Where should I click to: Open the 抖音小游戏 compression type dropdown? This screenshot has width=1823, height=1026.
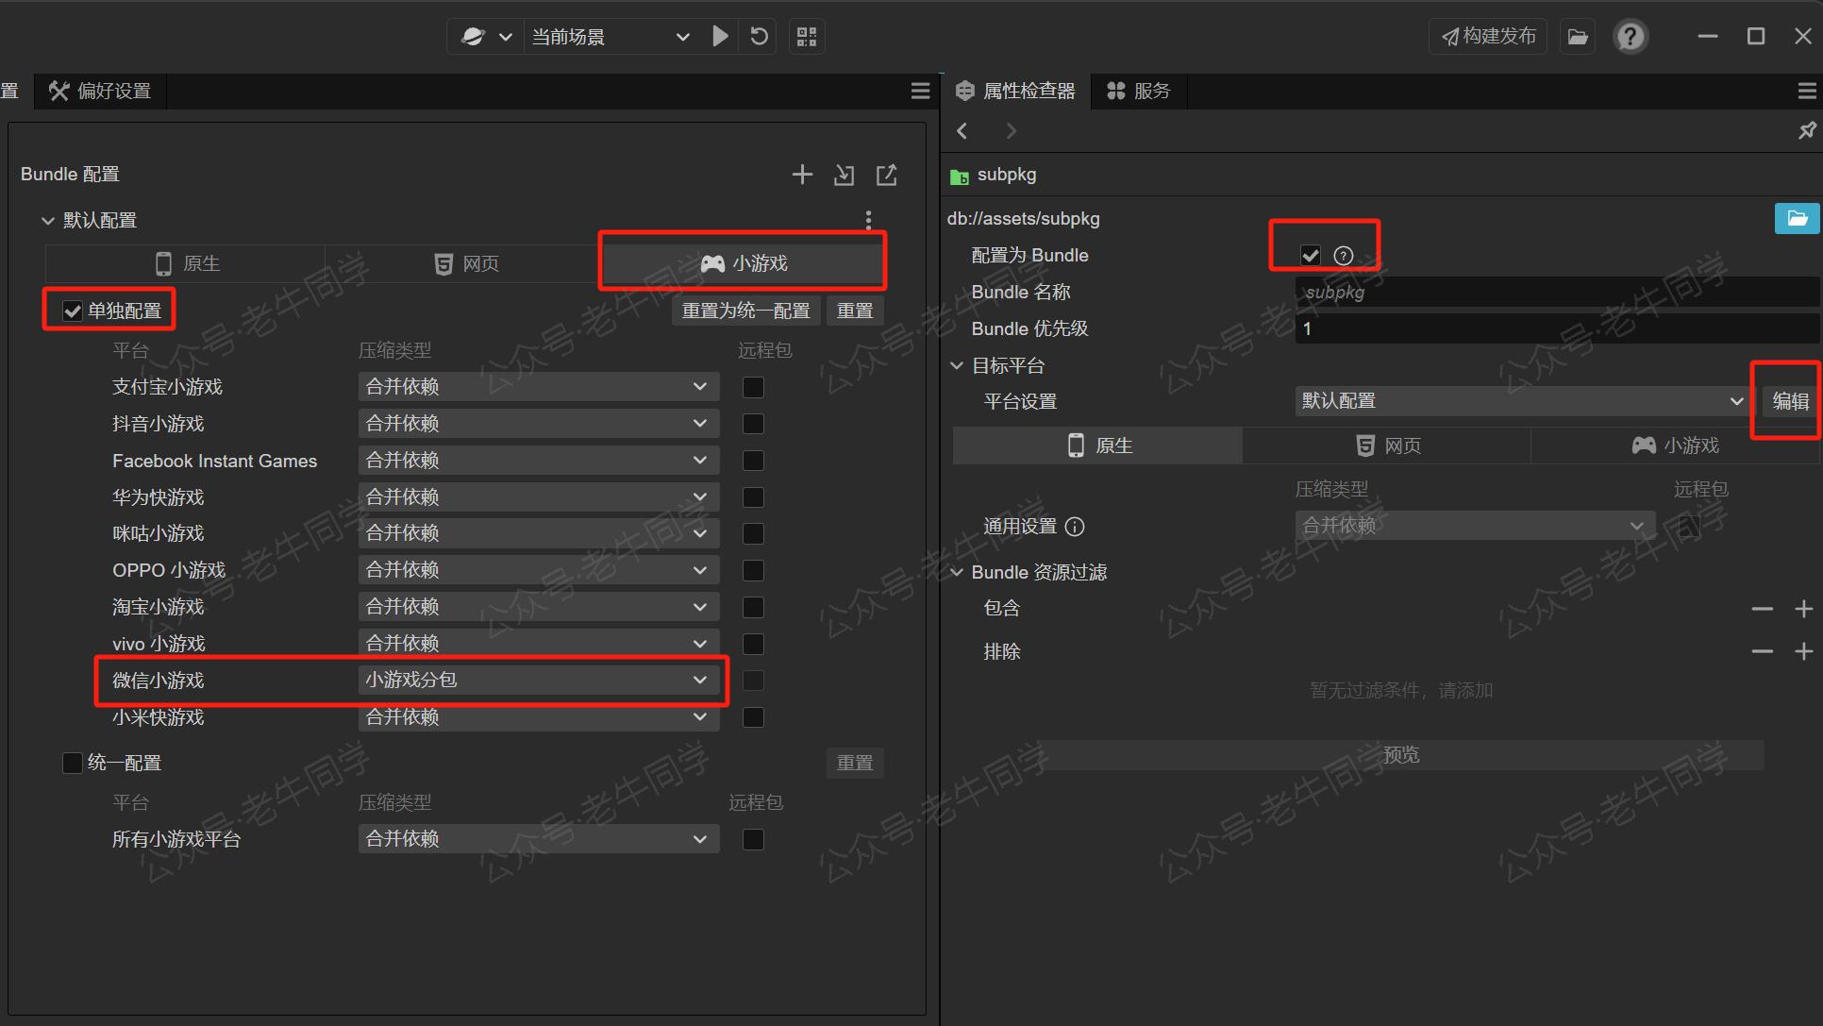(539, 423)
